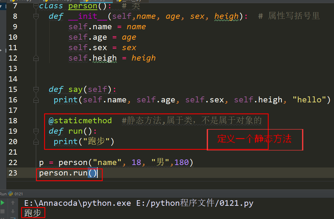This screenshot has width=334, height=219.
Task: Click the heigh parameter in the __init__ signature
Action: 226,16
